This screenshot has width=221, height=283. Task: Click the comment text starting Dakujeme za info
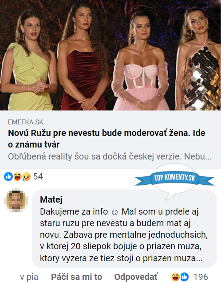click(x=124, y=235)
